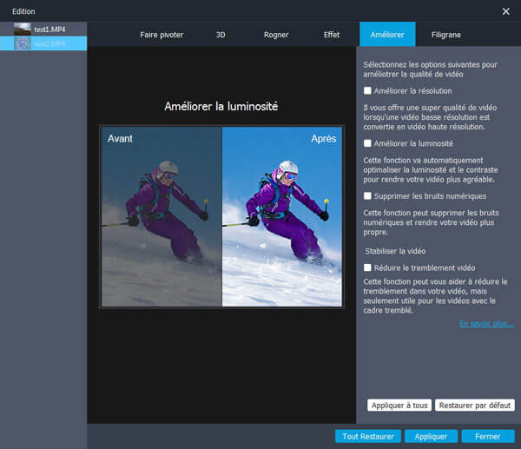Select the test1.MP4 thumbnail

coord(22,30)
